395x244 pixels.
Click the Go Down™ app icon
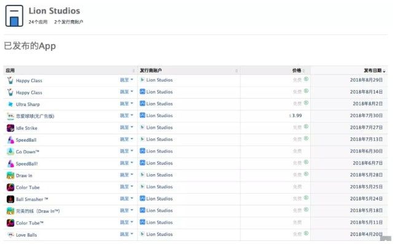pos(10,151)
